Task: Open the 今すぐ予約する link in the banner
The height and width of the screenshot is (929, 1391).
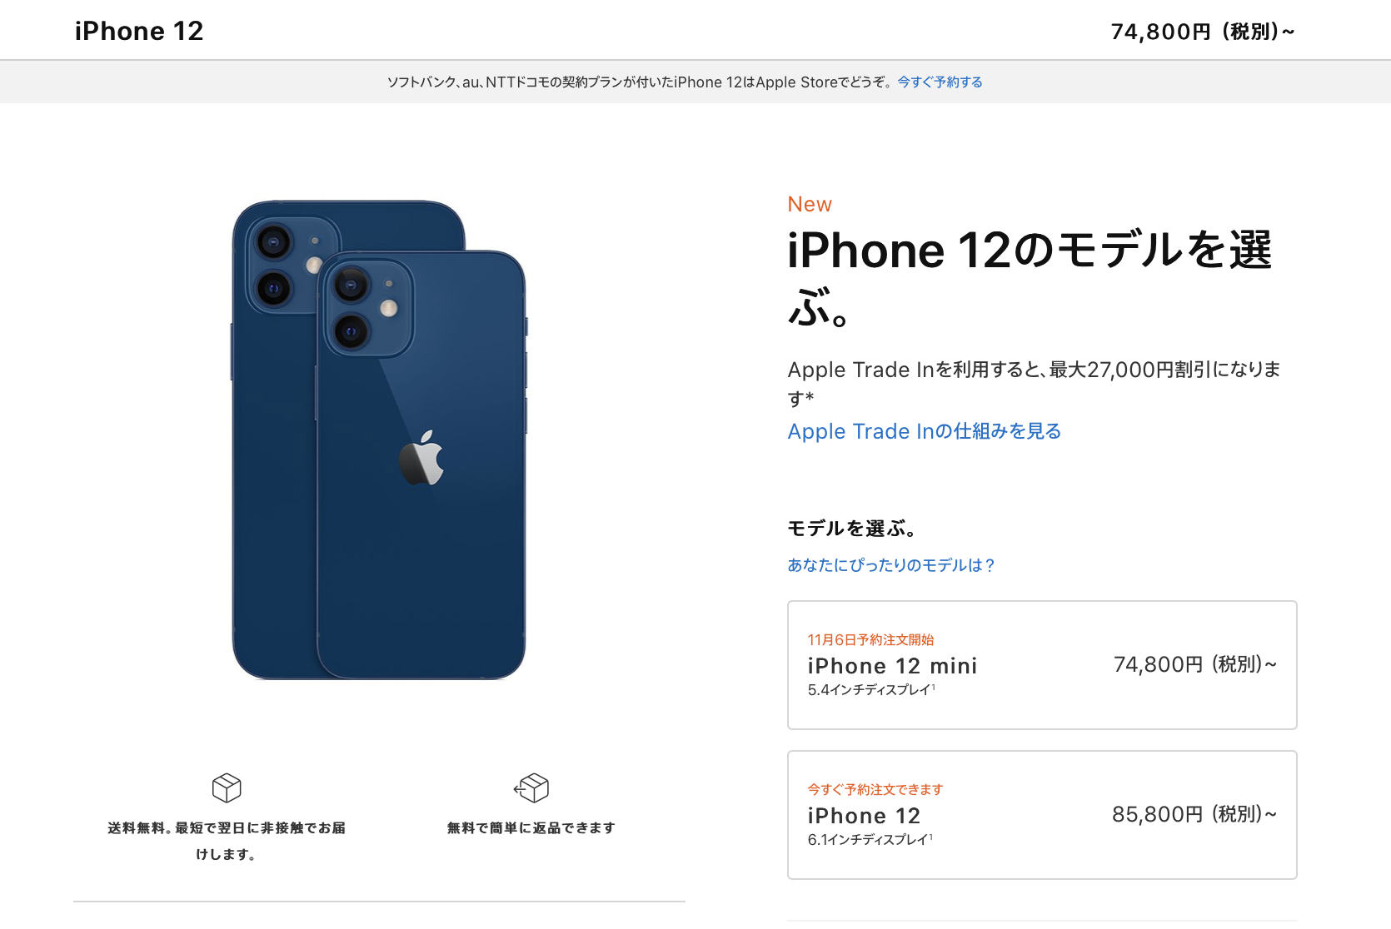Action: point(940,82)
